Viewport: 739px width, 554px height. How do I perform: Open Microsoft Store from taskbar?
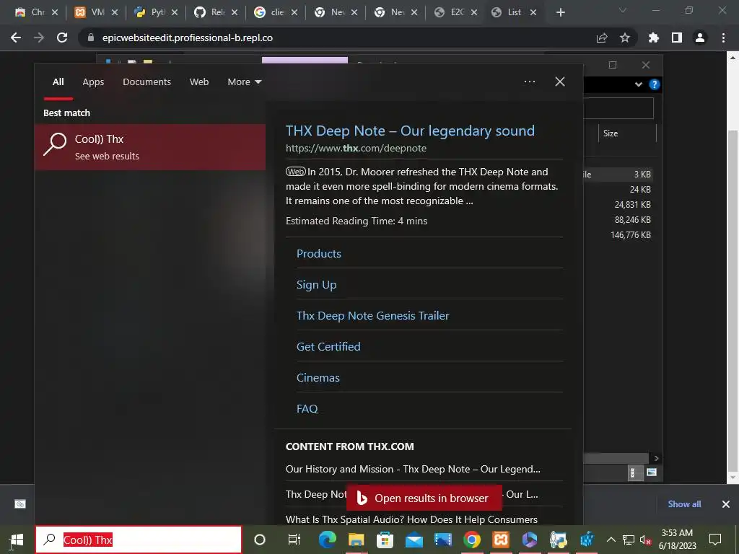(x=385, y=540)
